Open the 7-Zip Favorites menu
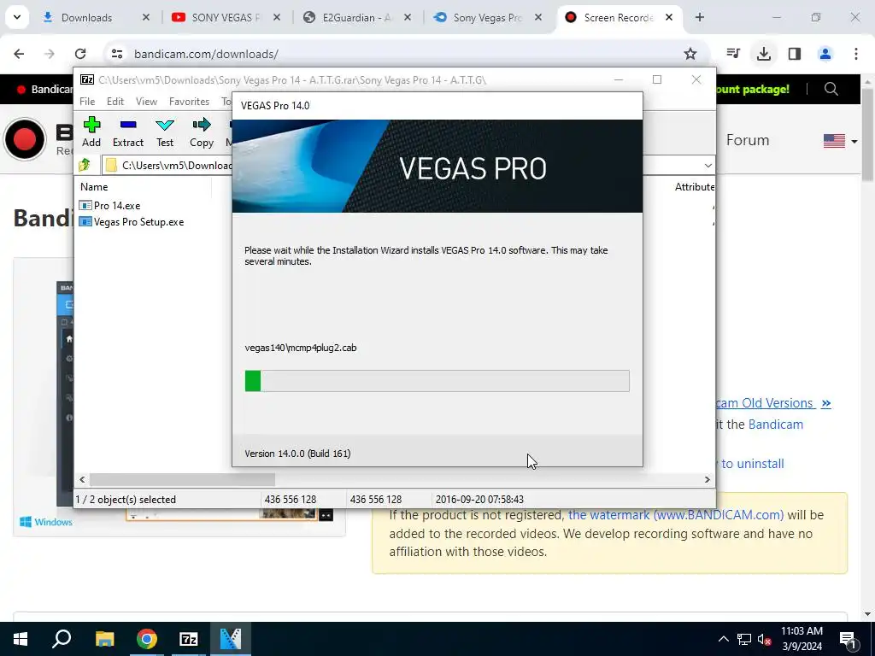 pos(189,102)
